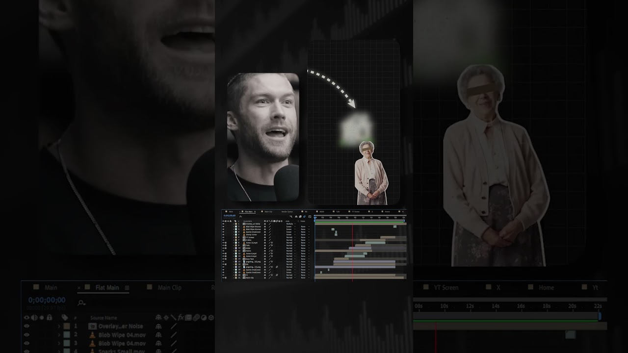Close Flat Main tab in enlarged panel
Viewport: 628px width, 353px height.
pos(79,288)
